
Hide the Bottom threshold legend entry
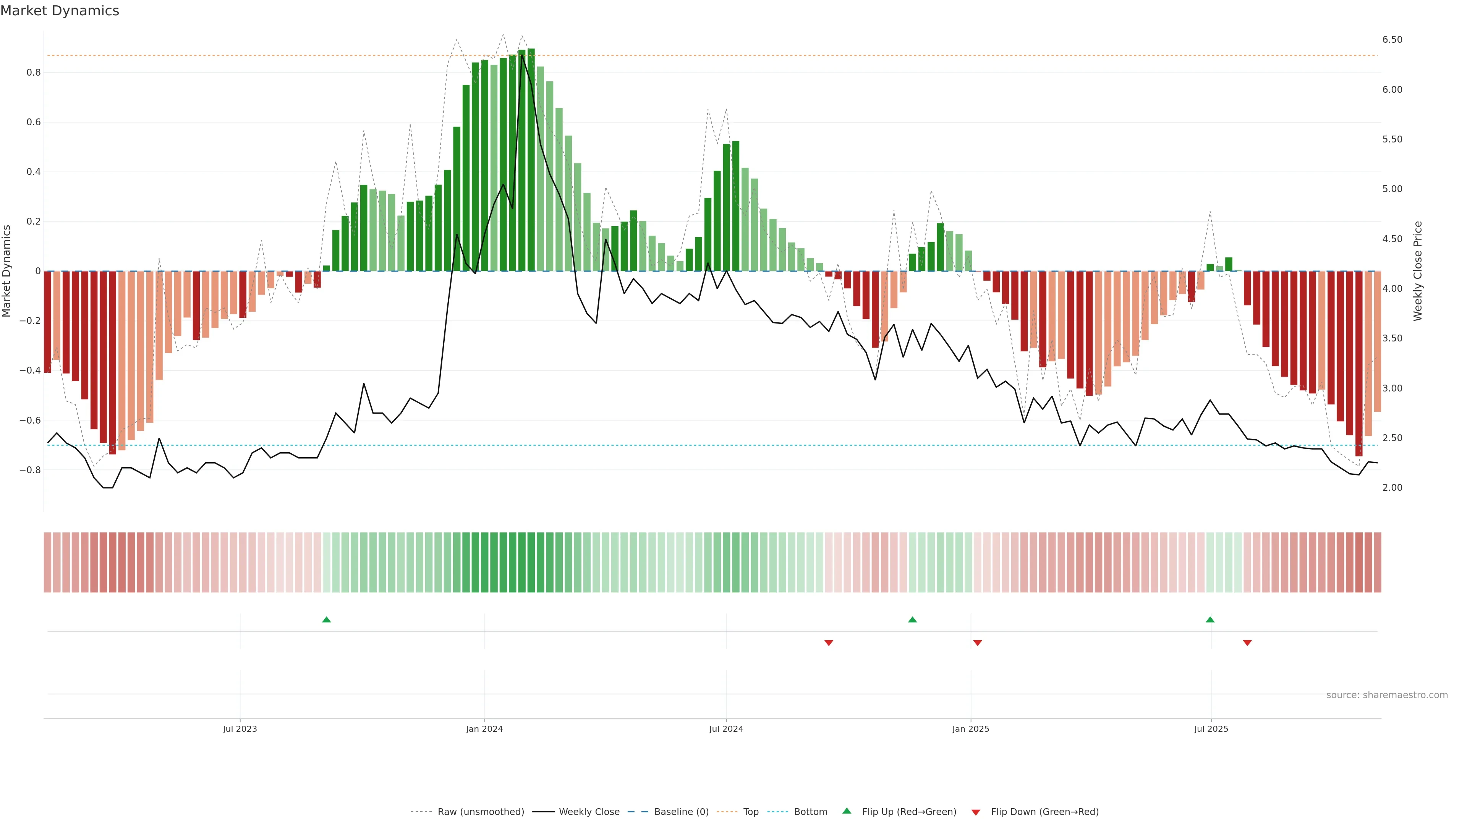[810, 812]
